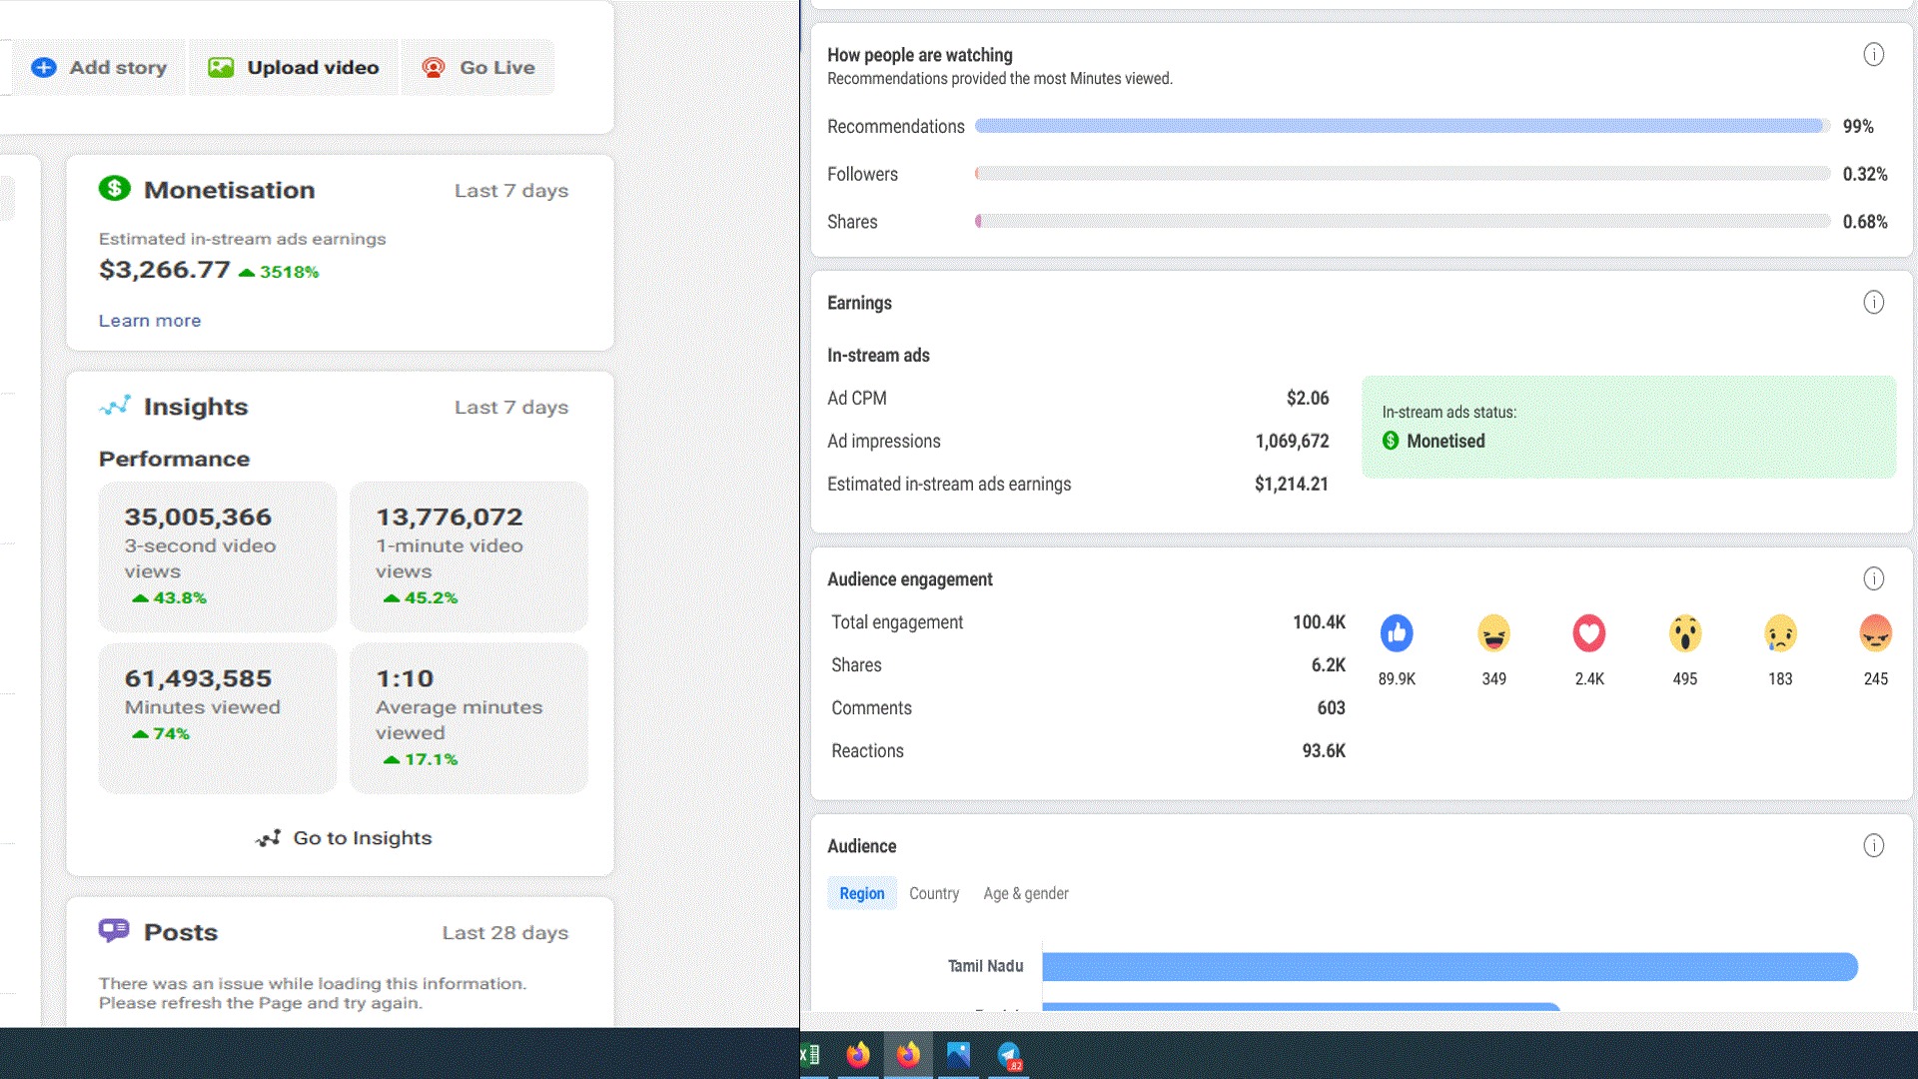Click the 3-second video views card
Viewport: 1918px width, 1079px height.
218,556
